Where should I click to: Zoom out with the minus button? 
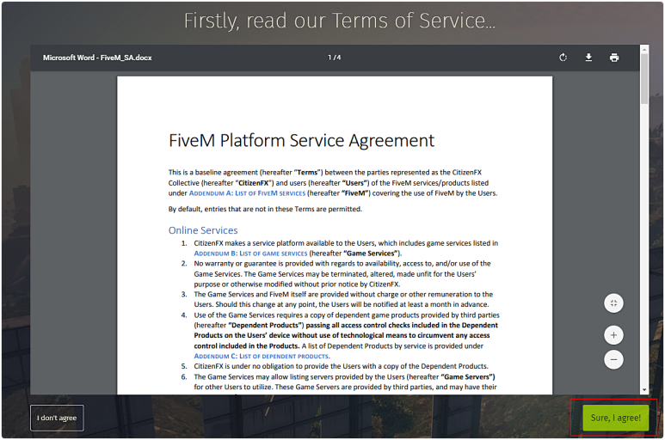click(x=613, y=359)
